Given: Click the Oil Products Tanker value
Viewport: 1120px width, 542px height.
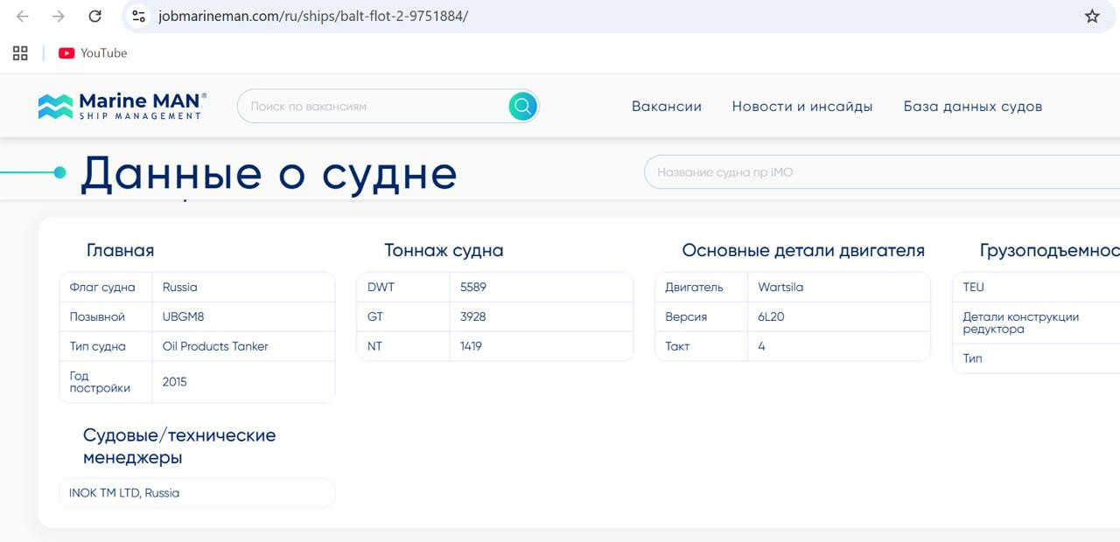Looking at the screenshot, I should (x=215, y=346).
